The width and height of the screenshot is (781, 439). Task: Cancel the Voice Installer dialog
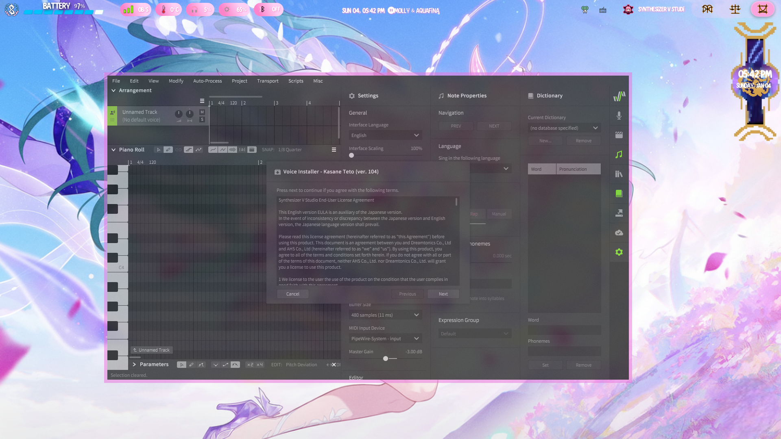tap(292, 294)
